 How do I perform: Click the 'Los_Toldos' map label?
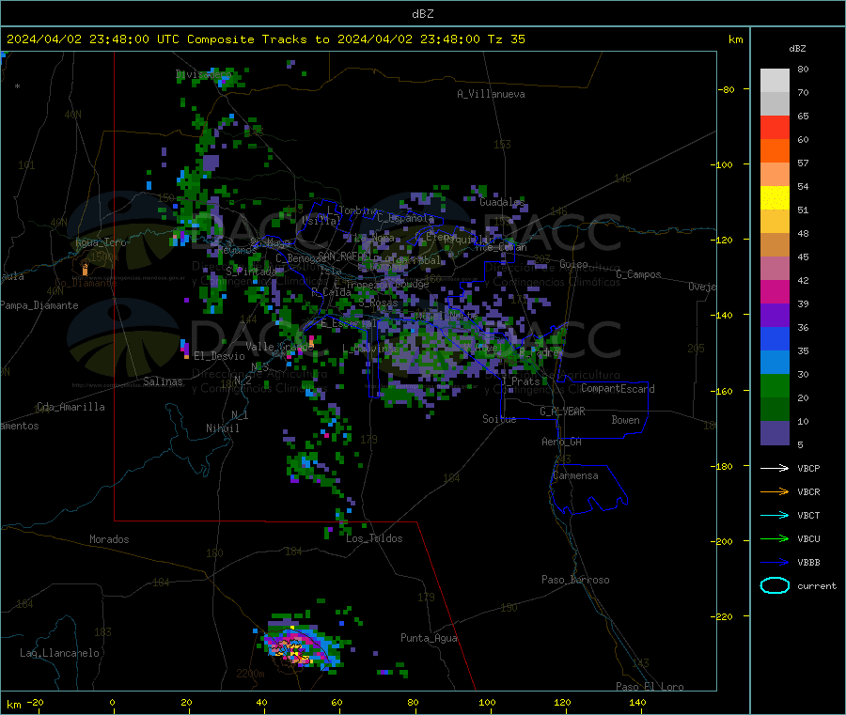374,538
